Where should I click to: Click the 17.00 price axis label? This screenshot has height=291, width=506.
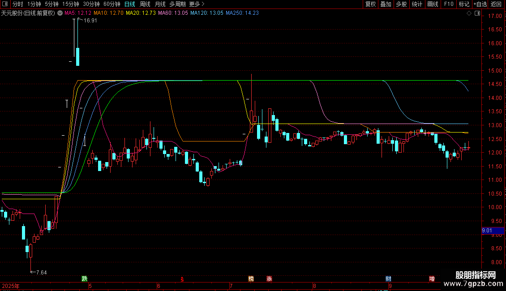click(x=495, y=16)
